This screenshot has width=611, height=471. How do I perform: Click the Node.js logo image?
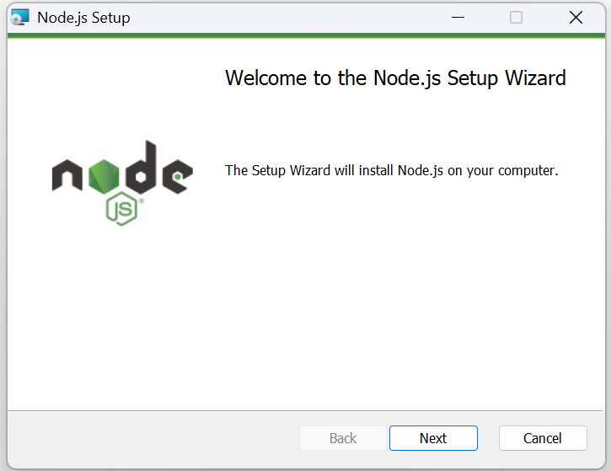pos(122,183)
